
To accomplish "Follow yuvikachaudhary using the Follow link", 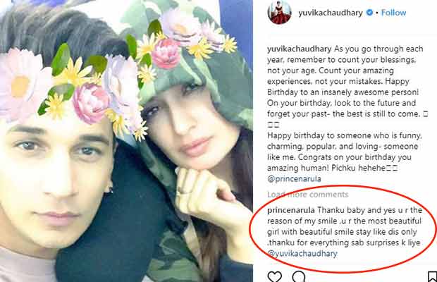I will pos(393,13).
